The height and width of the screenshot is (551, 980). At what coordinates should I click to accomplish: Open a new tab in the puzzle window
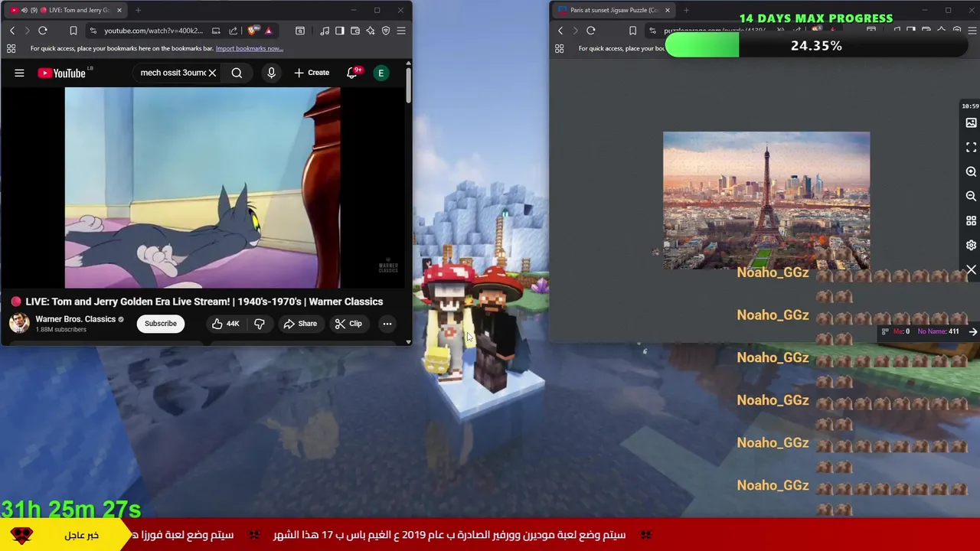coord(686,10)
